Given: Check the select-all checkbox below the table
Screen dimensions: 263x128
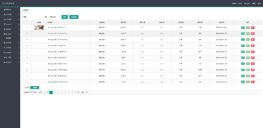Looking at the screenshot, I should click(x=25, y=88).
